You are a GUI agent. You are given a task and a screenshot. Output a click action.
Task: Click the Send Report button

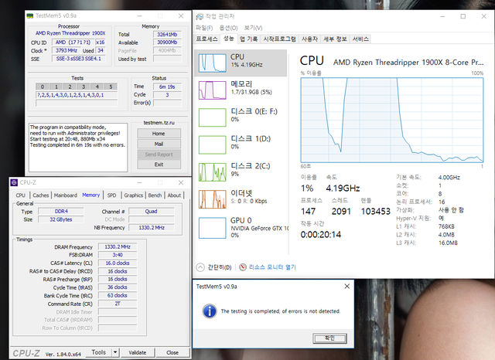click(159, 155)
